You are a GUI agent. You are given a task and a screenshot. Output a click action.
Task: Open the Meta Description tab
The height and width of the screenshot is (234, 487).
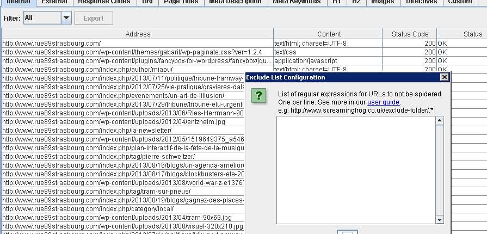(x=236, y=2)
